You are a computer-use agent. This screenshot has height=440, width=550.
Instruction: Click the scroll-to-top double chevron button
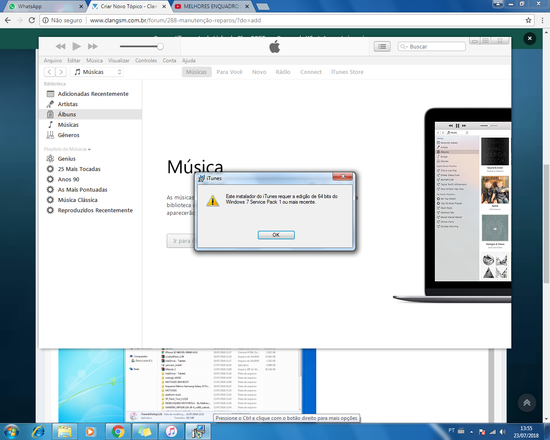coord(527,403)
